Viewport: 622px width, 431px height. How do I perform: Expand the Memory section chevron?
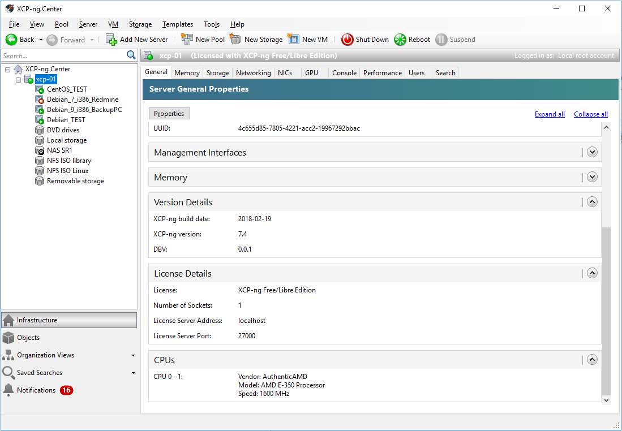(592, 177)
